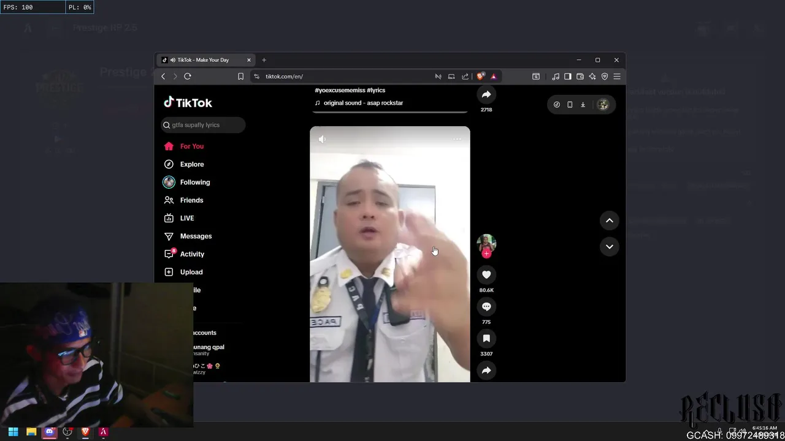The width and height of the screenshot is (785, 441).
Task: Open comments on the video
Action: point(486,307)
